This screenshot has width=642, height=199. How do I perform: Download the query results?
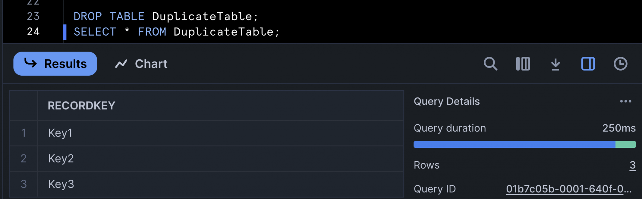(x=555, y=64)
